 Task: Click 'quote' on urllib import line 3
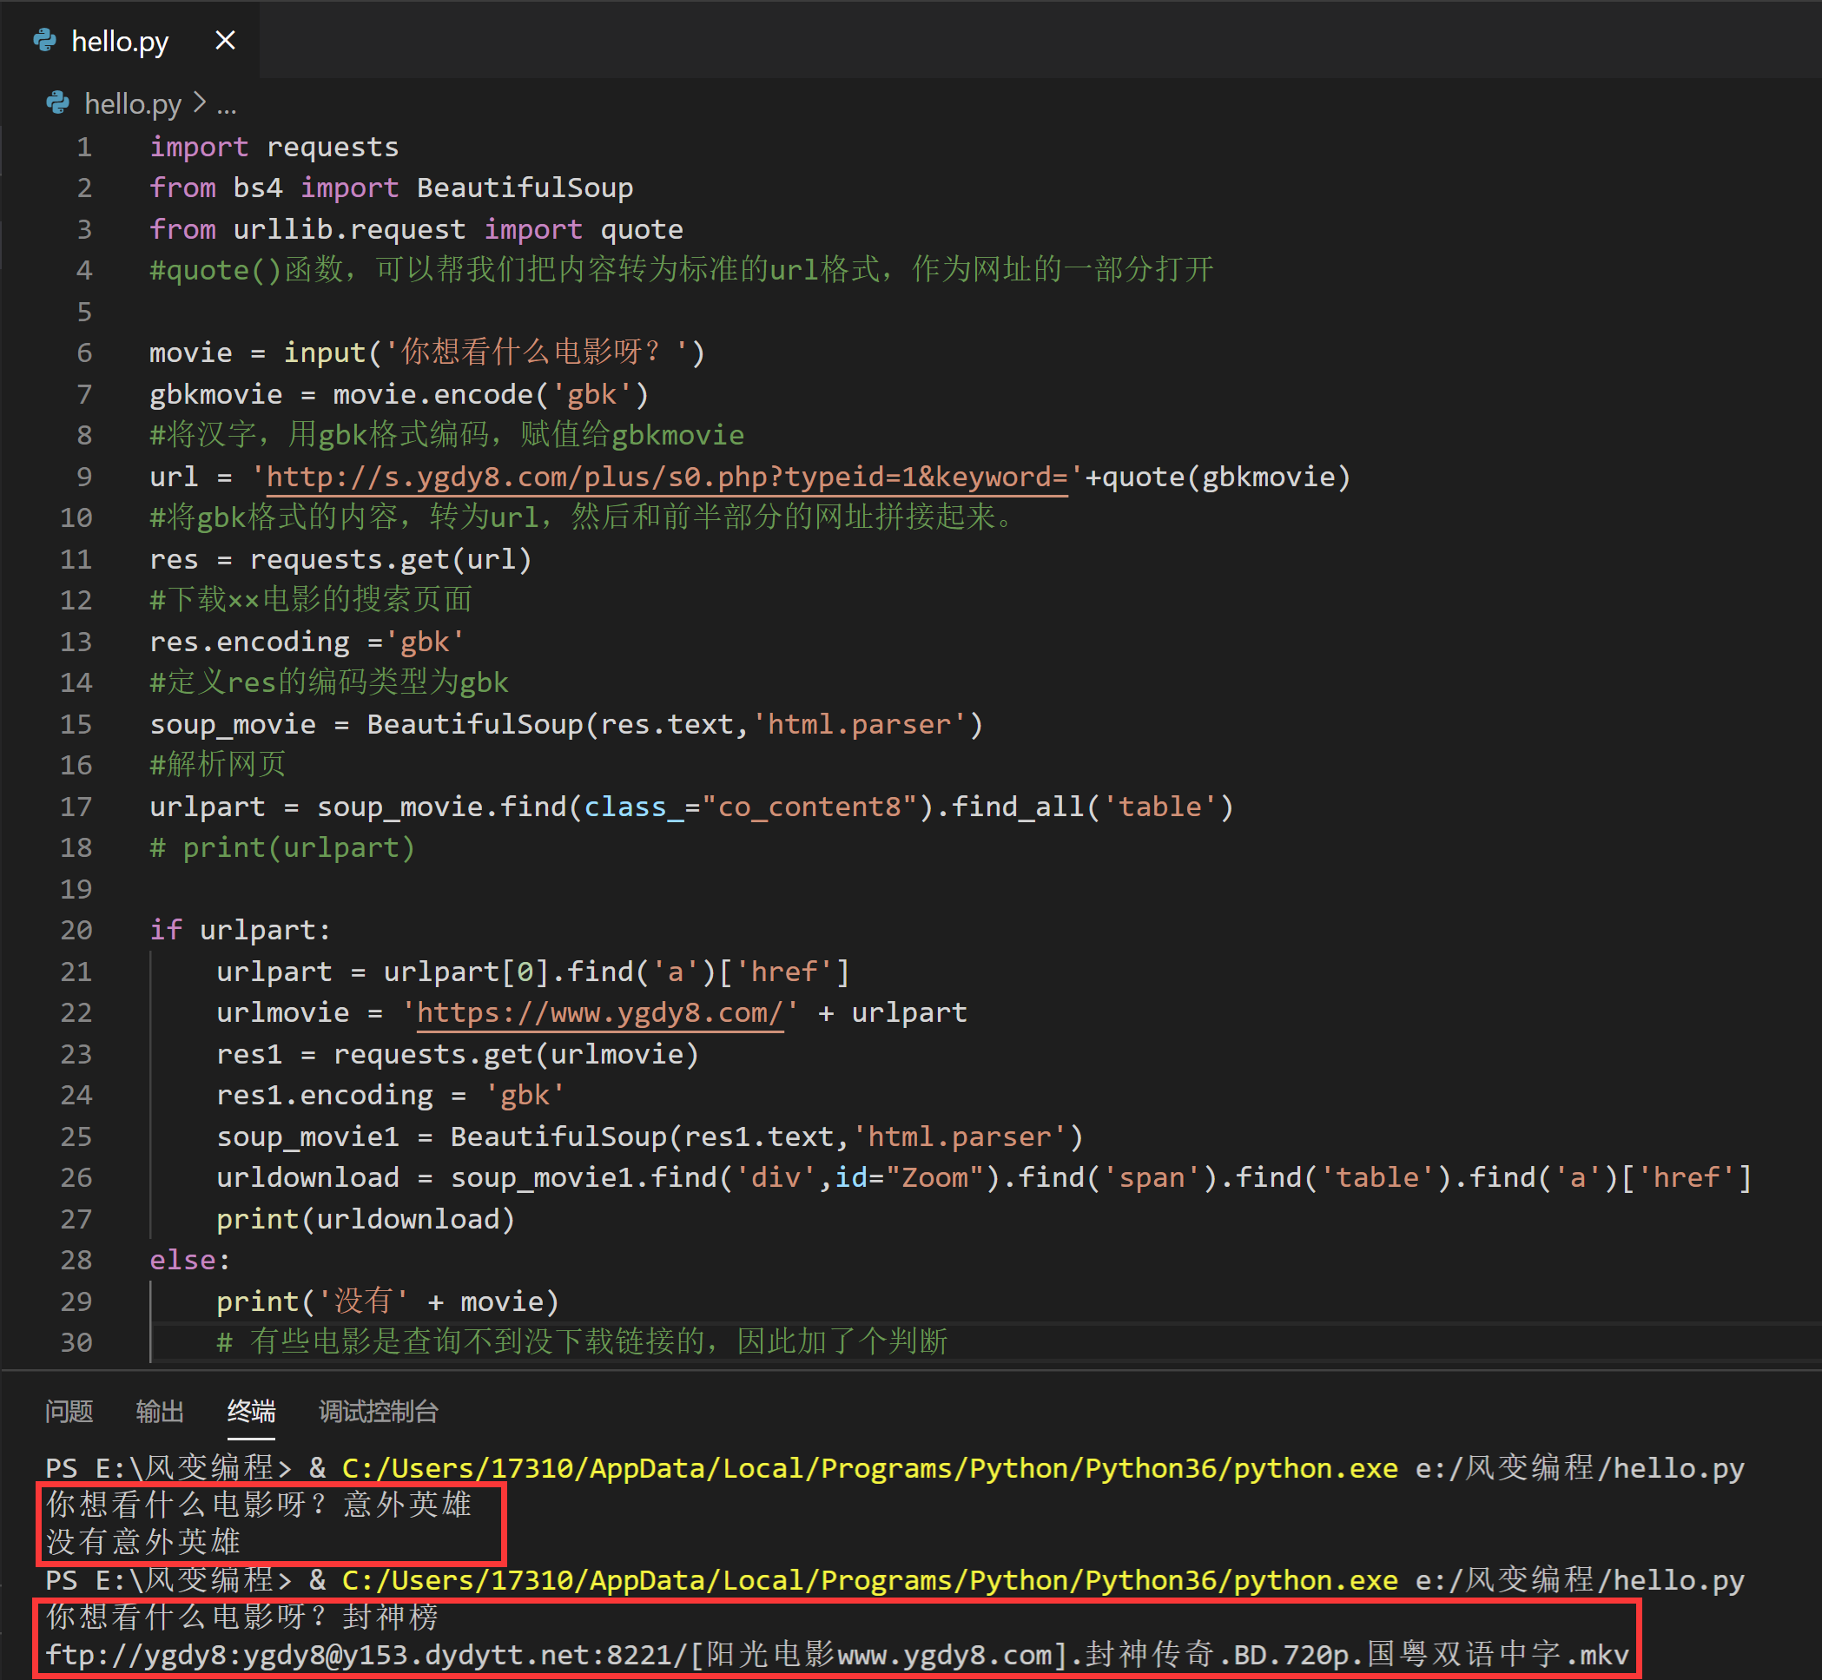(x=642, y=229)
